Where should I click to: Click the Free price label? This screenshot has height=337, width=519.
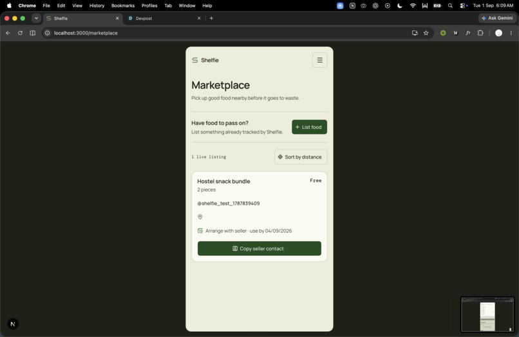316,180
